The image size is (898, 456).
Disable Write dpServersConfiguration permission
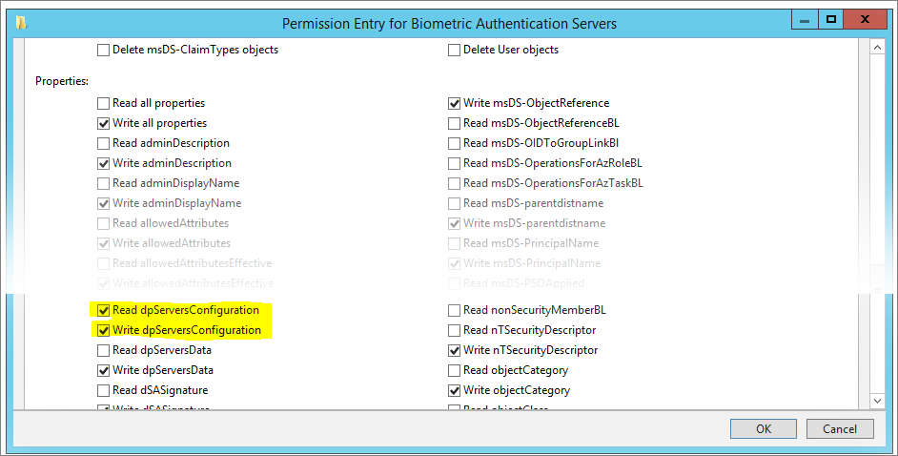103,330
